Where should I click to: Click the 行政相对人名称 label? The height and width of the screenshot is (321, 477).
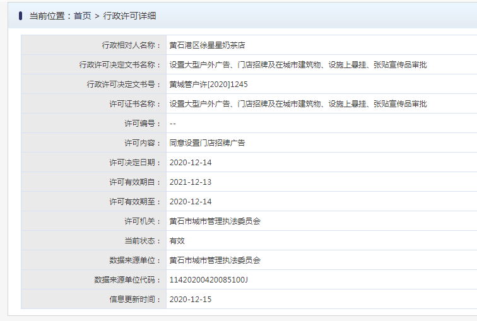(x=131, y=45)
